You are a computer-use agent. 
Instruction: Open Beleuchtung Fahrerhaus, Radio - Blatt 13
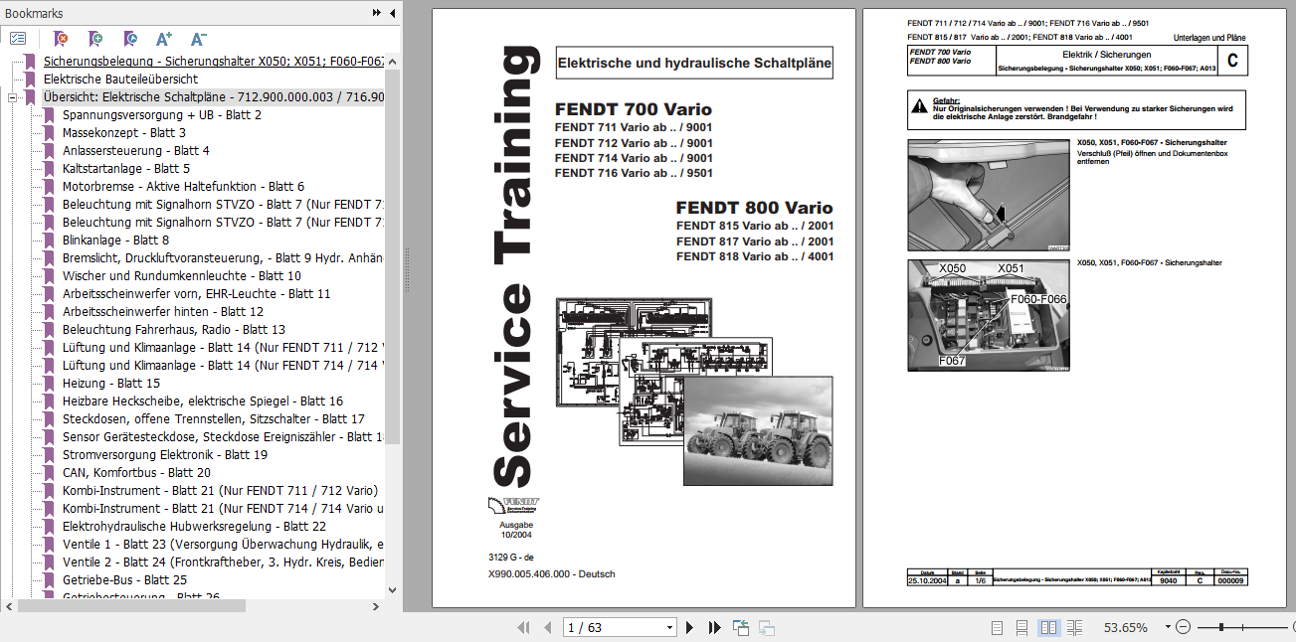[174, 330]
